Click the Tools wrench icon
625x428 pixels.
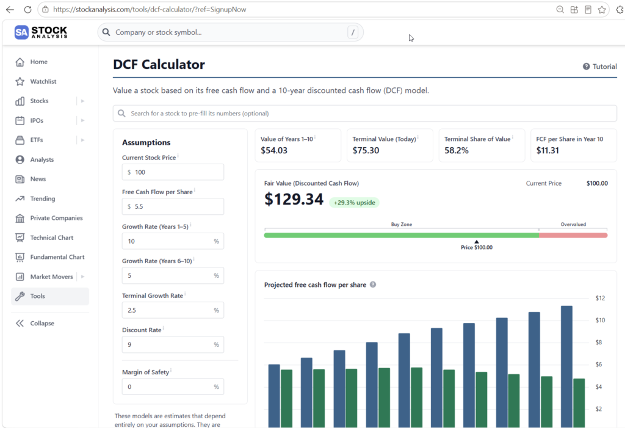point(20,296)
